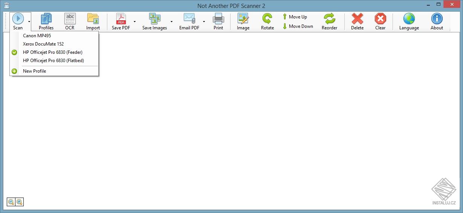Image resolution: width=463 pixels, height=213 pixels.
Task: Clear all scanned pages
Action: coord(380,21)
